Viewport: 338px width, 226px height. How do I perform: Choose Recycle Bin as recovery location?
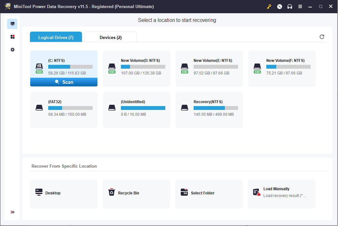136,194
